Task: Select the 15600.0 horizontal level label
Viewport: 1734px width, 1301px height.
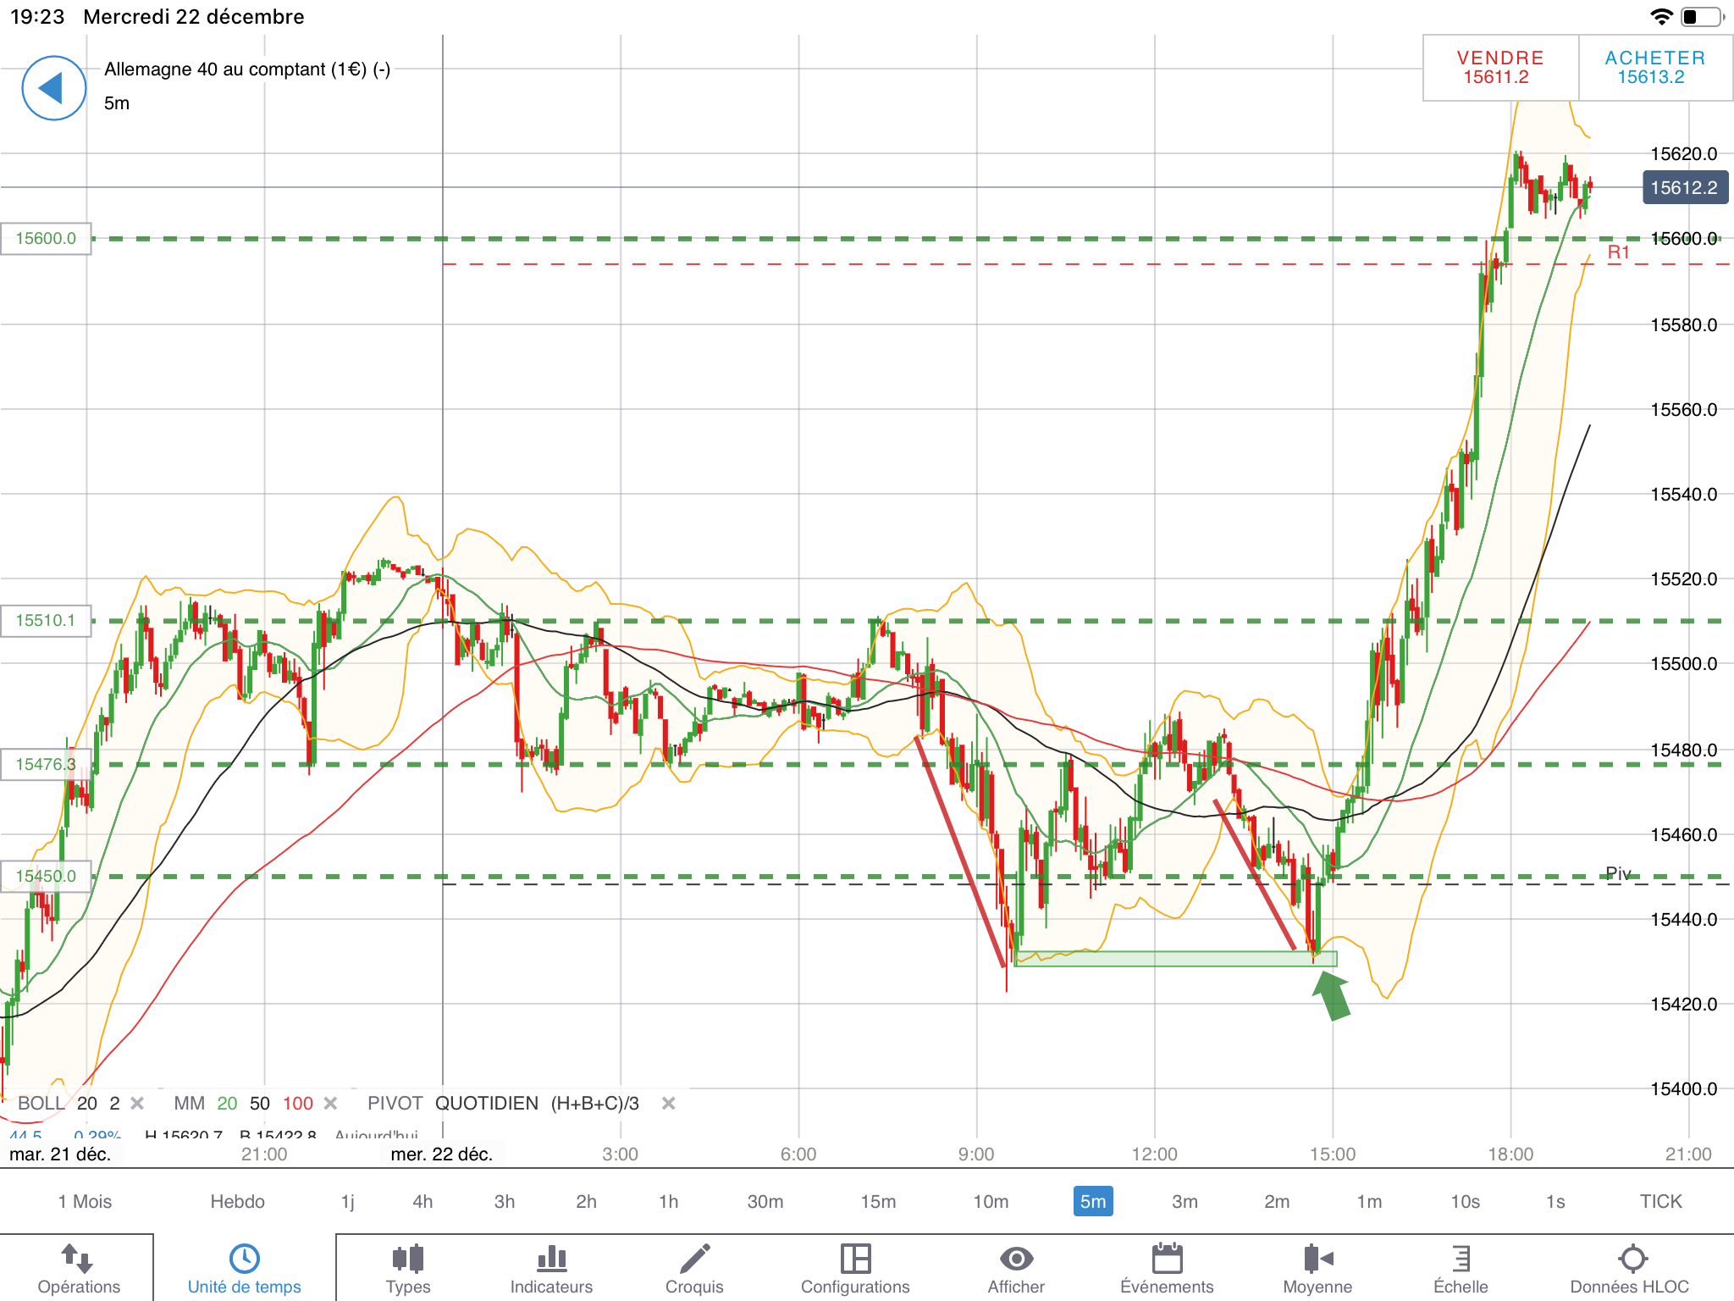Action: (x=46, y=239)
